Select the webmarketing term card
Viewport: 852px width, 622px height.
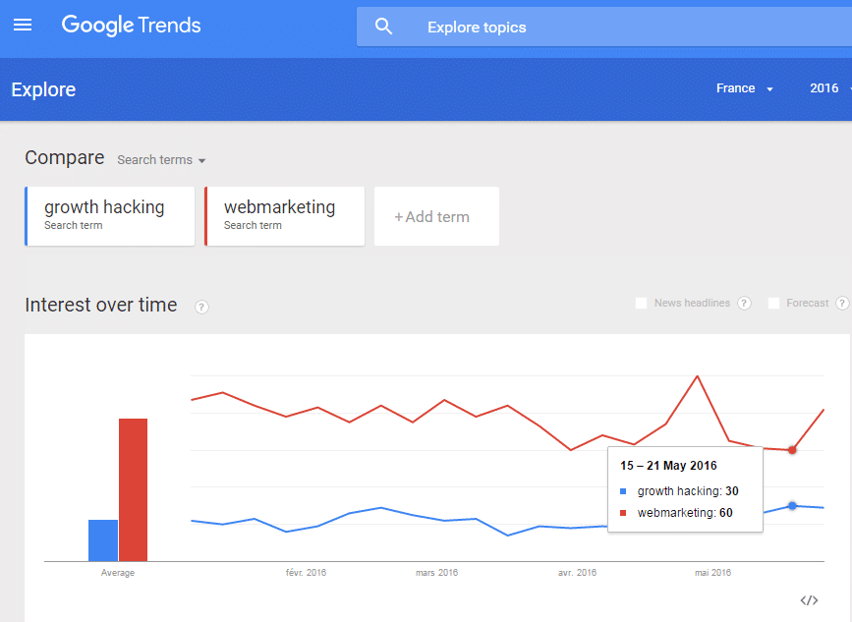click(285, 216)
